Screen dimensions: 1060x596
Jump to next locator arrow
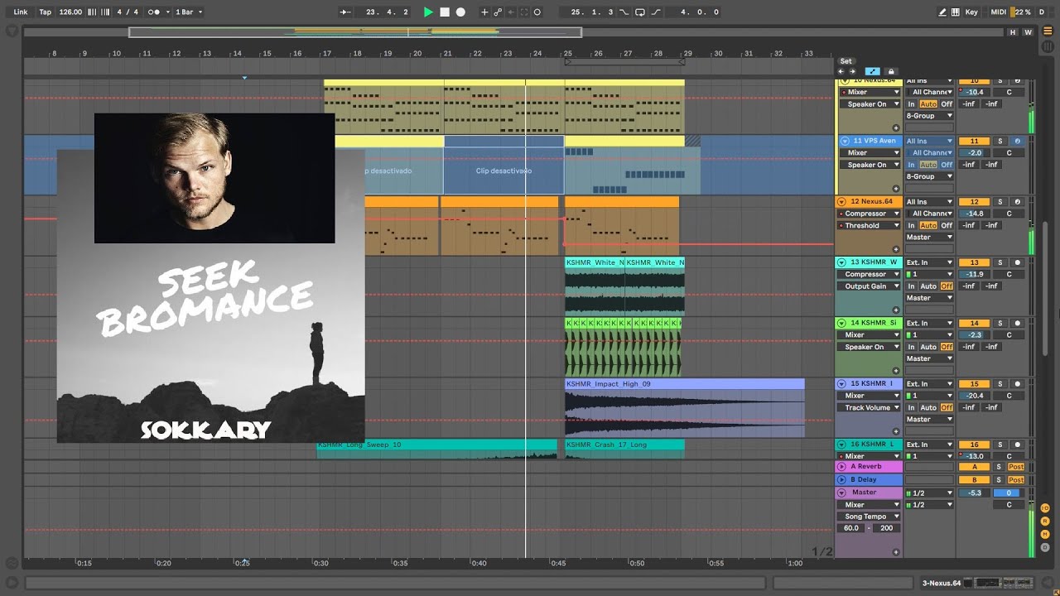[852, 71]
